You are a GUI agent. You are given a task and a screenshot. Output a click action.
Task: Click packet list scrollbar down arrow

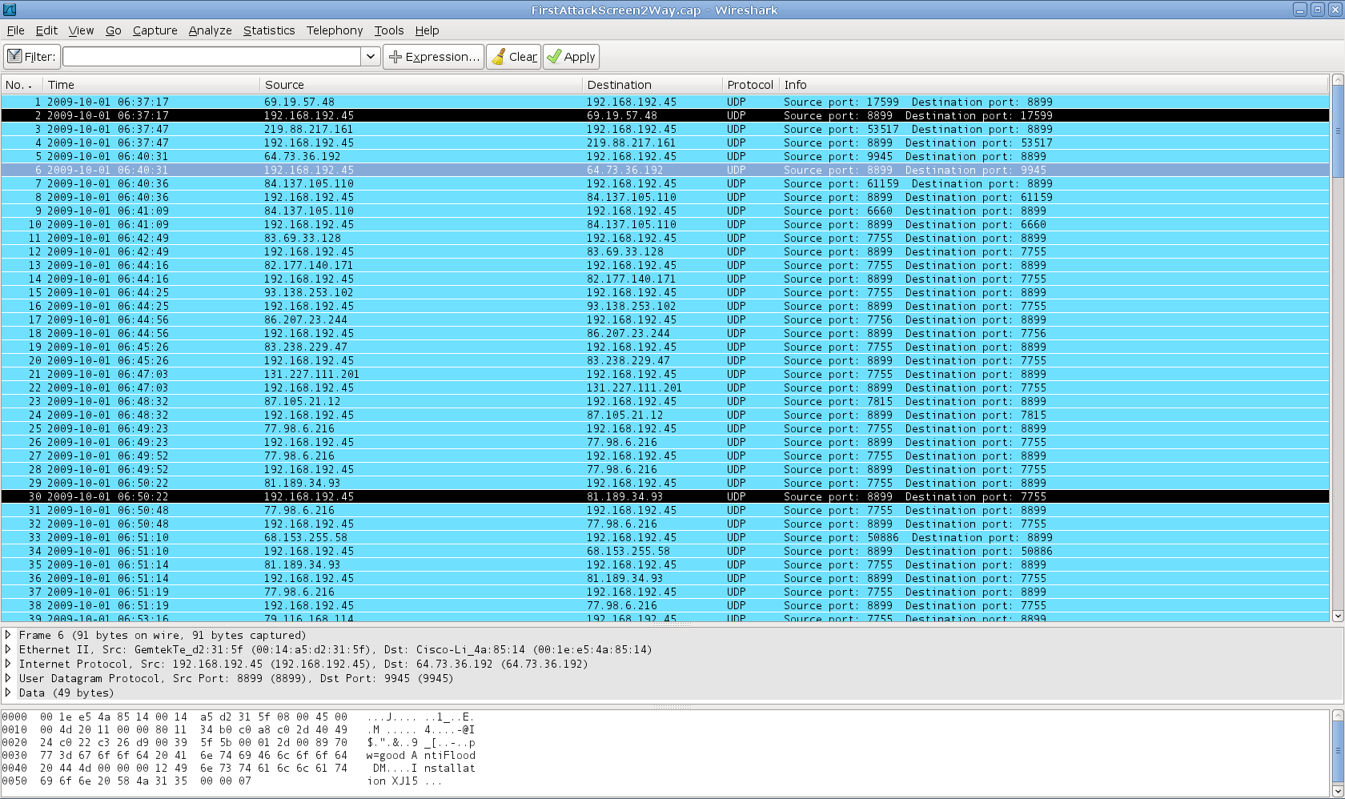(1337, 616)
